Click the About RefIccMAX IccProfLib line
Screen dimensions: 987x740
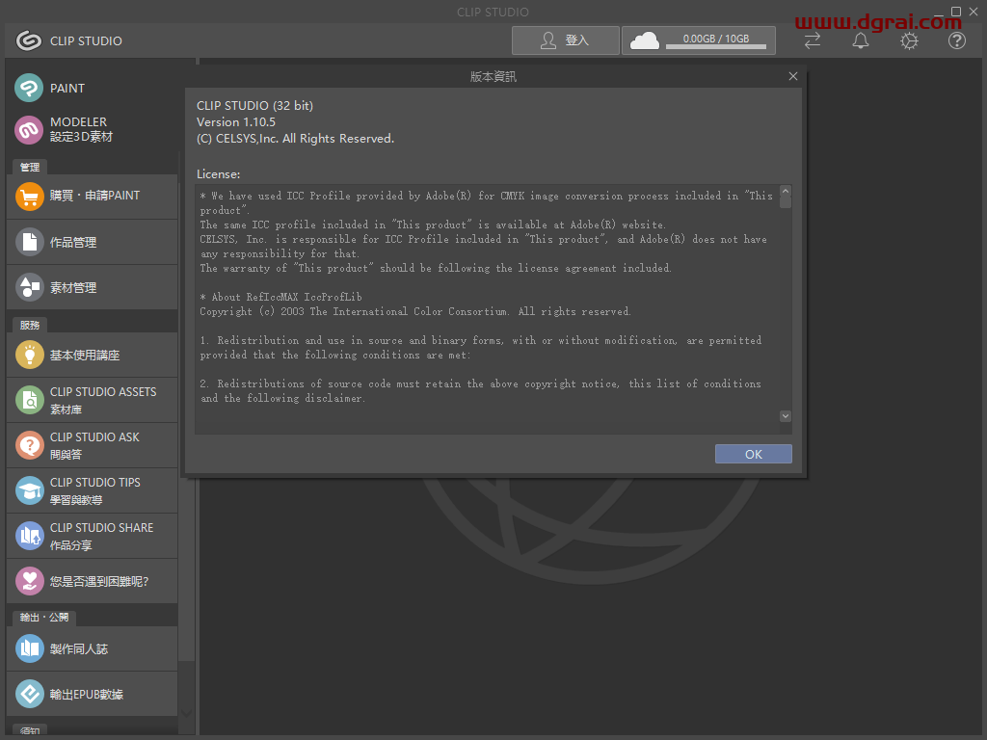[280, 297]
